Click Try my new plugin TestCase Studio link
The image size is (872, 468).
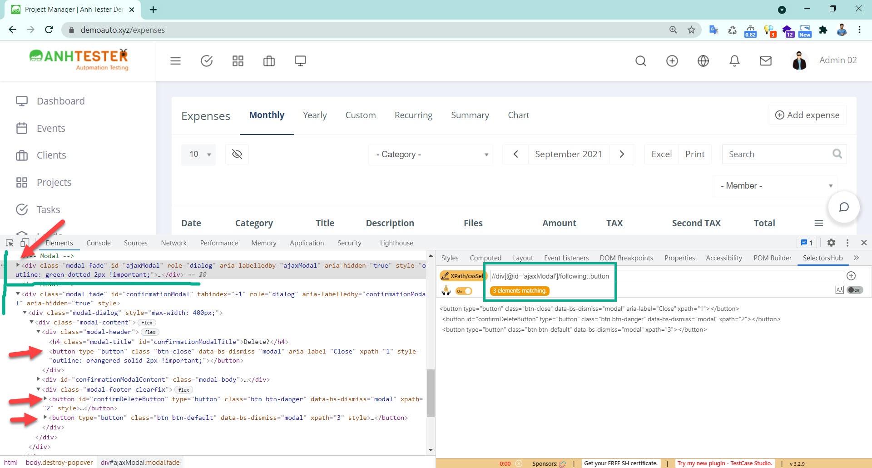pos(724,463)
